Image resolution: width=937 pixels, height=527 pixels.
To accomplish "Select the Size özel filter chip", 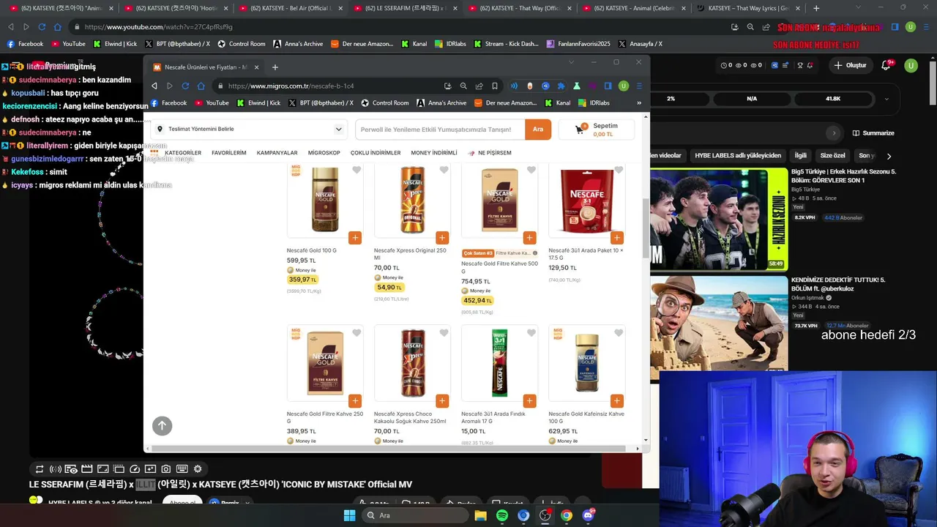I will (x=833, y=155).
